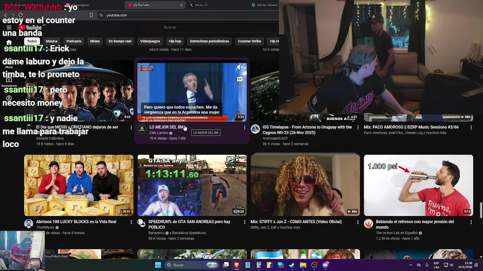Open Discord from the taskbar
The height and width of the screenshot is (271, 483).
tap(325, 265)
